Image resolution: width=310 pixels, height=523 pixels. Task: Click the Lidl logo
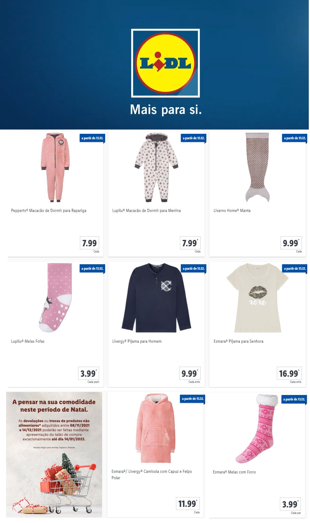[x=165, y=63]
